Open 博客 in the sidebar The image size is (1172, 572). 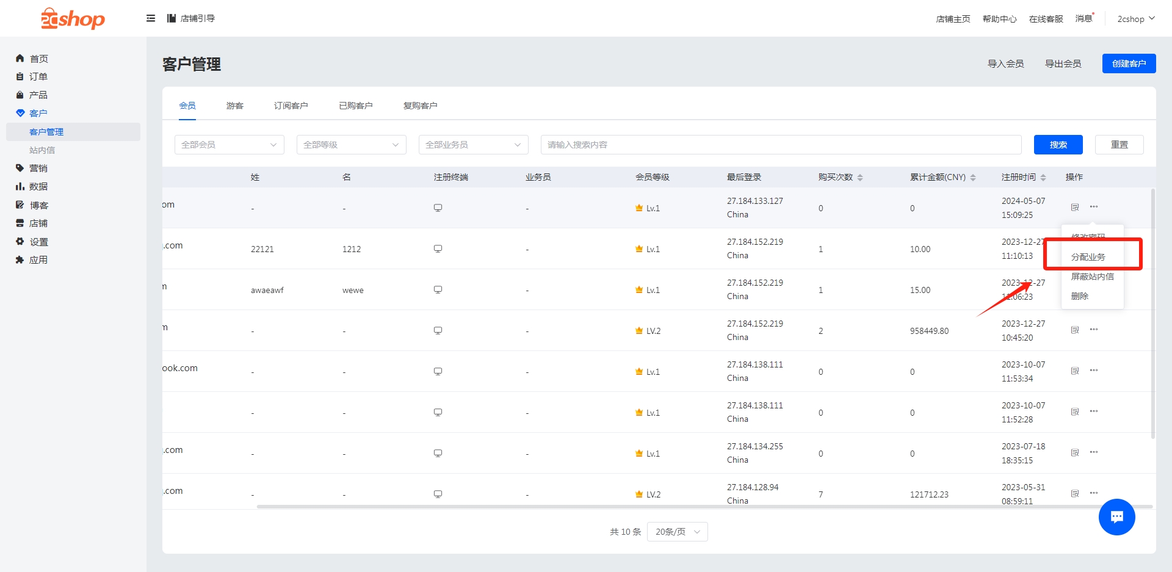[39, 205]
